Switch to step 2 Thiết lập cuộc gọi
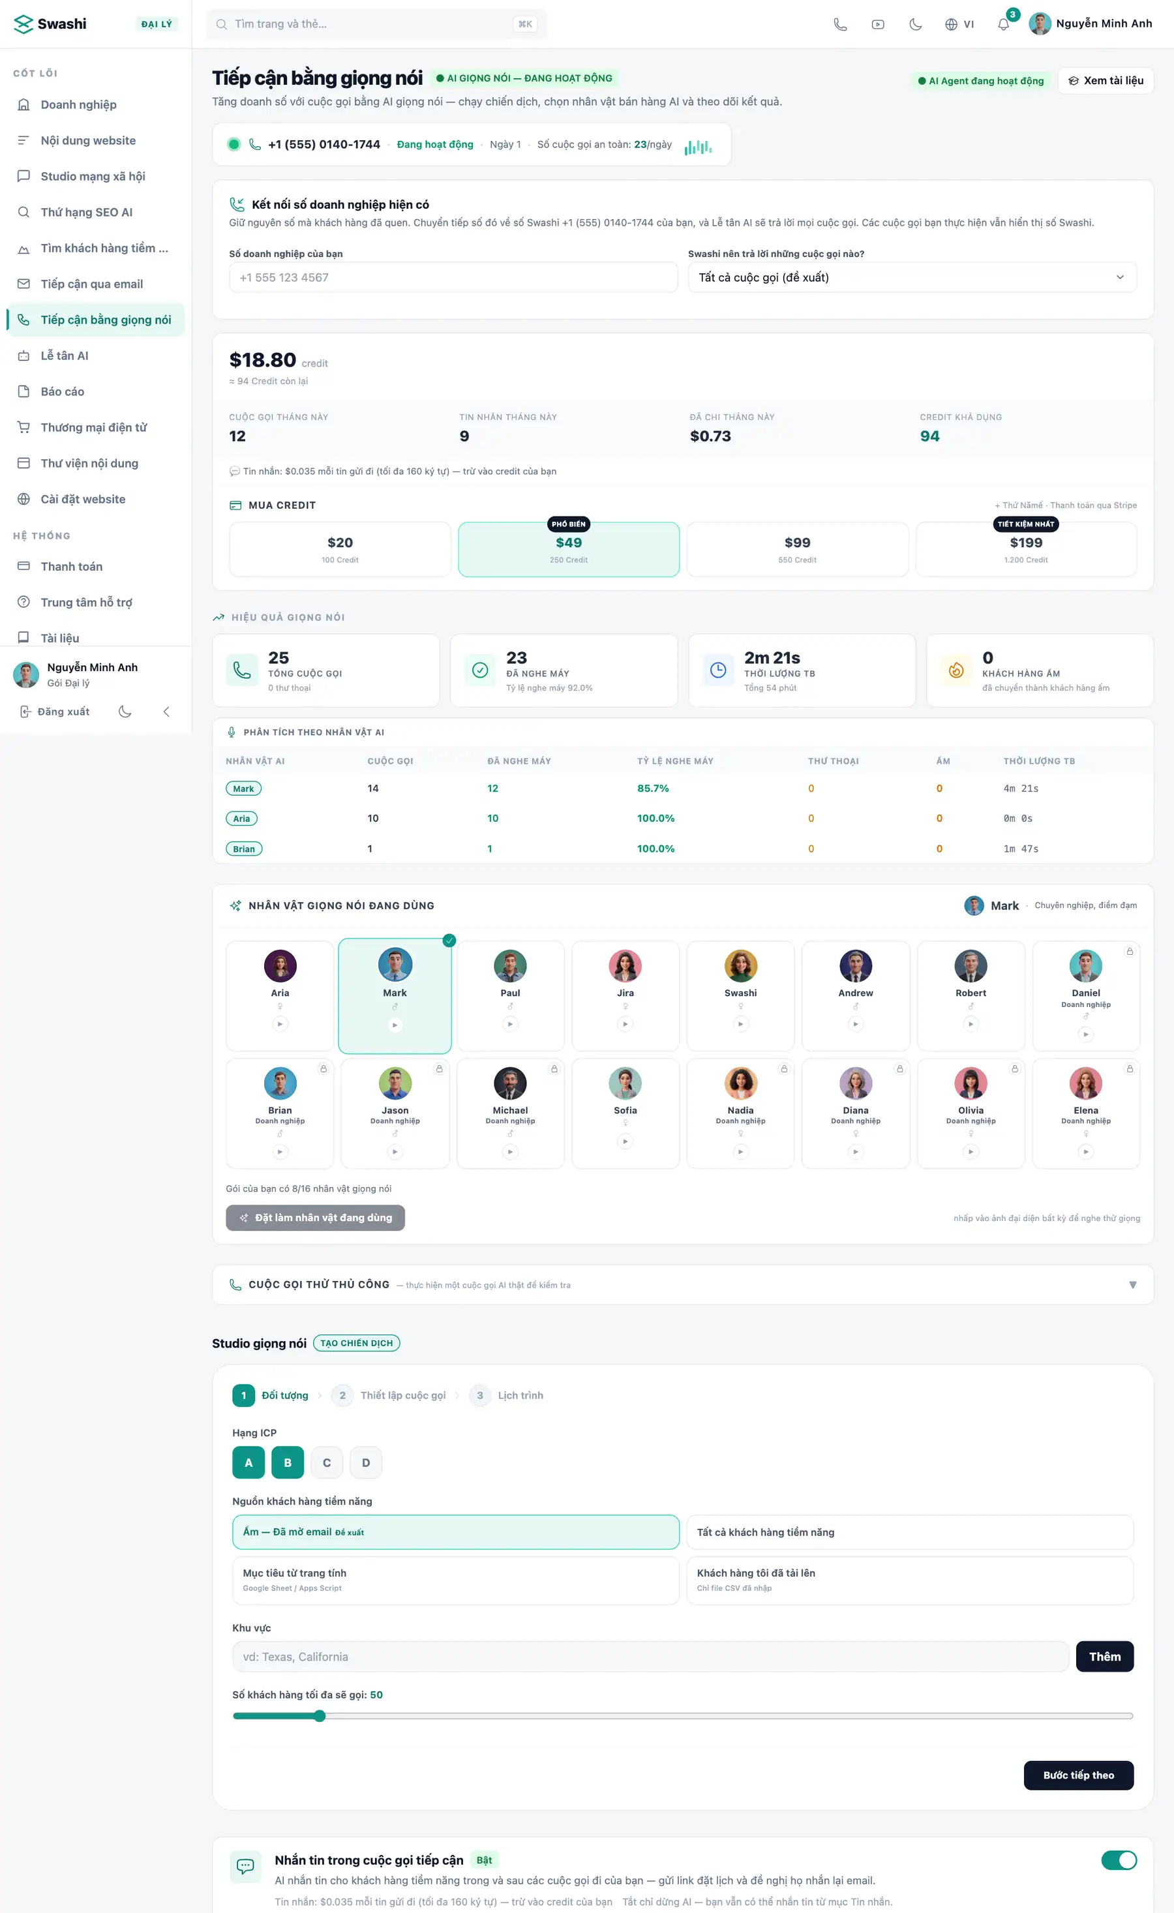Viewport: 1174px width, 1913px height. pos(389,1395)
